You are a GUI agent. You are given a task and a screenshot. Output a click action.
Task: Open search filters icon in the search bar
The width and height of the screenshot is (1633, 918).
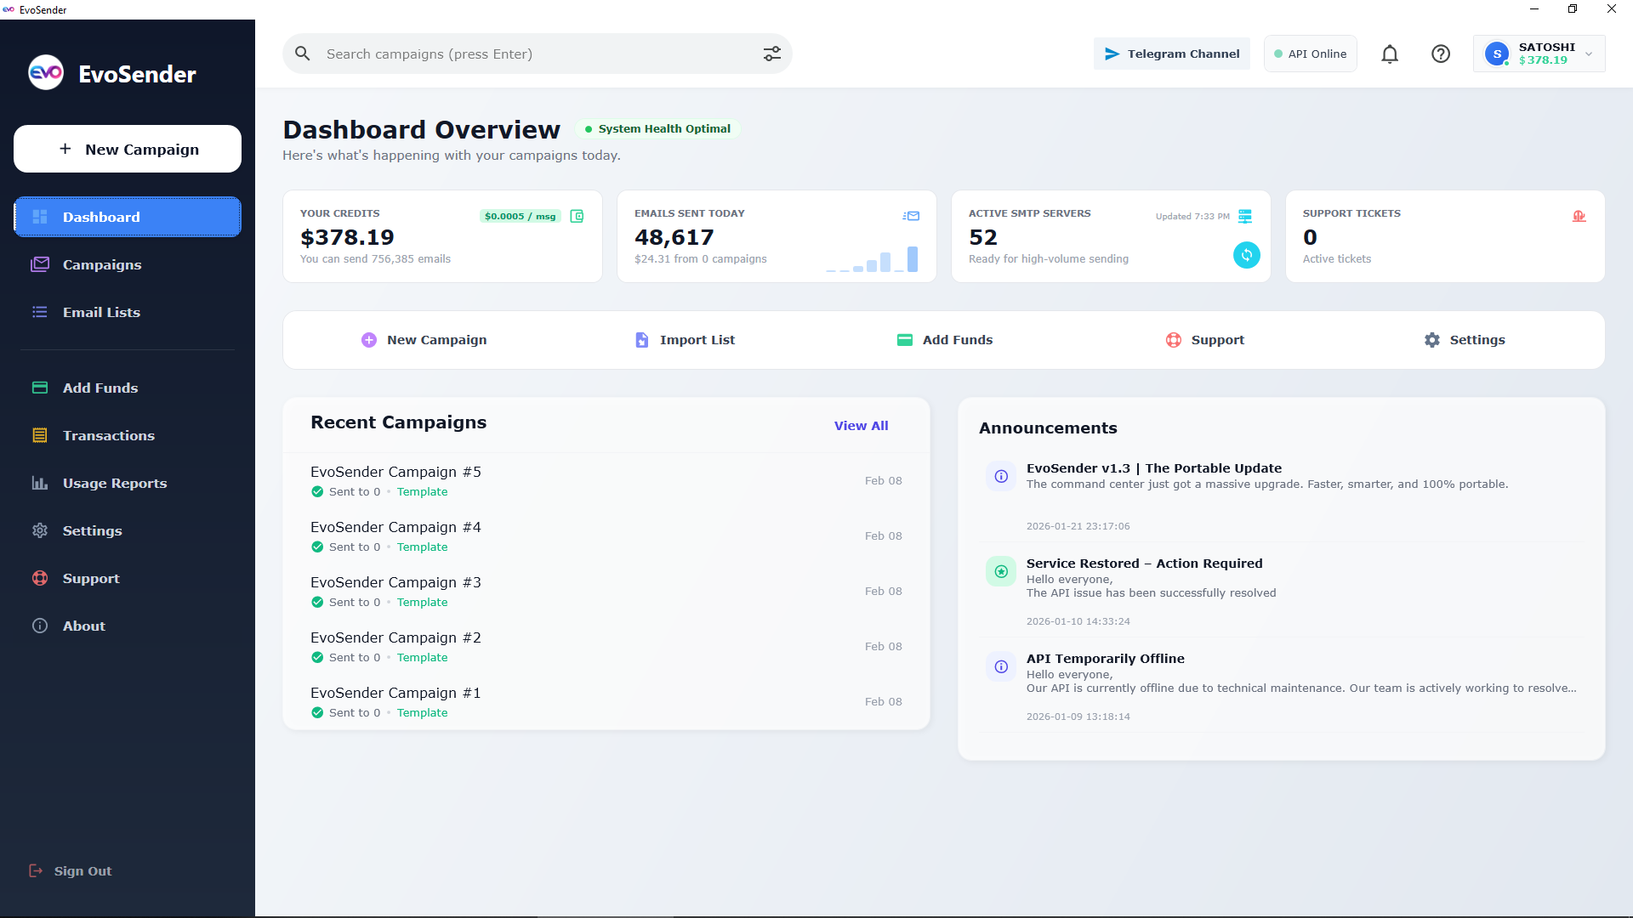tap(772, 53)
